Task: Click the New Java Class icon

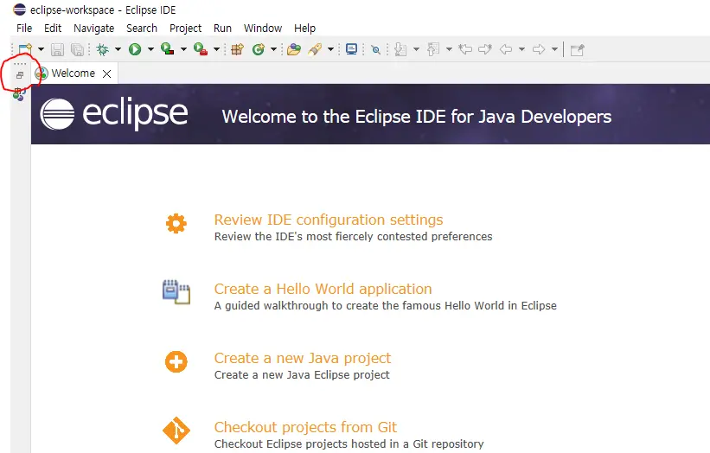Action: coord(258,49)
